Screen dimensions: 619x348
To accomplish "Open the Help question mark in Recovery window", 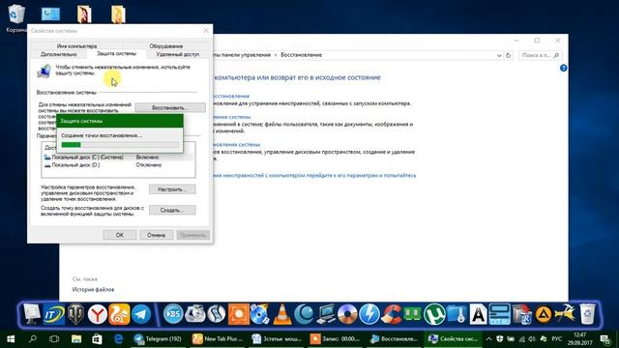I will tap(563, 68).
